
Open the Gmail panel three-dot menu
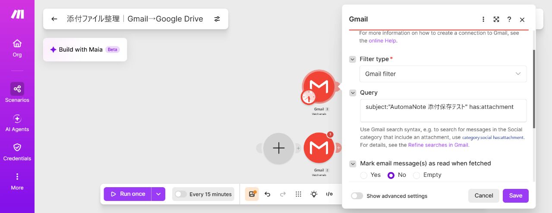pyautogui.click(x=483, y=19)
